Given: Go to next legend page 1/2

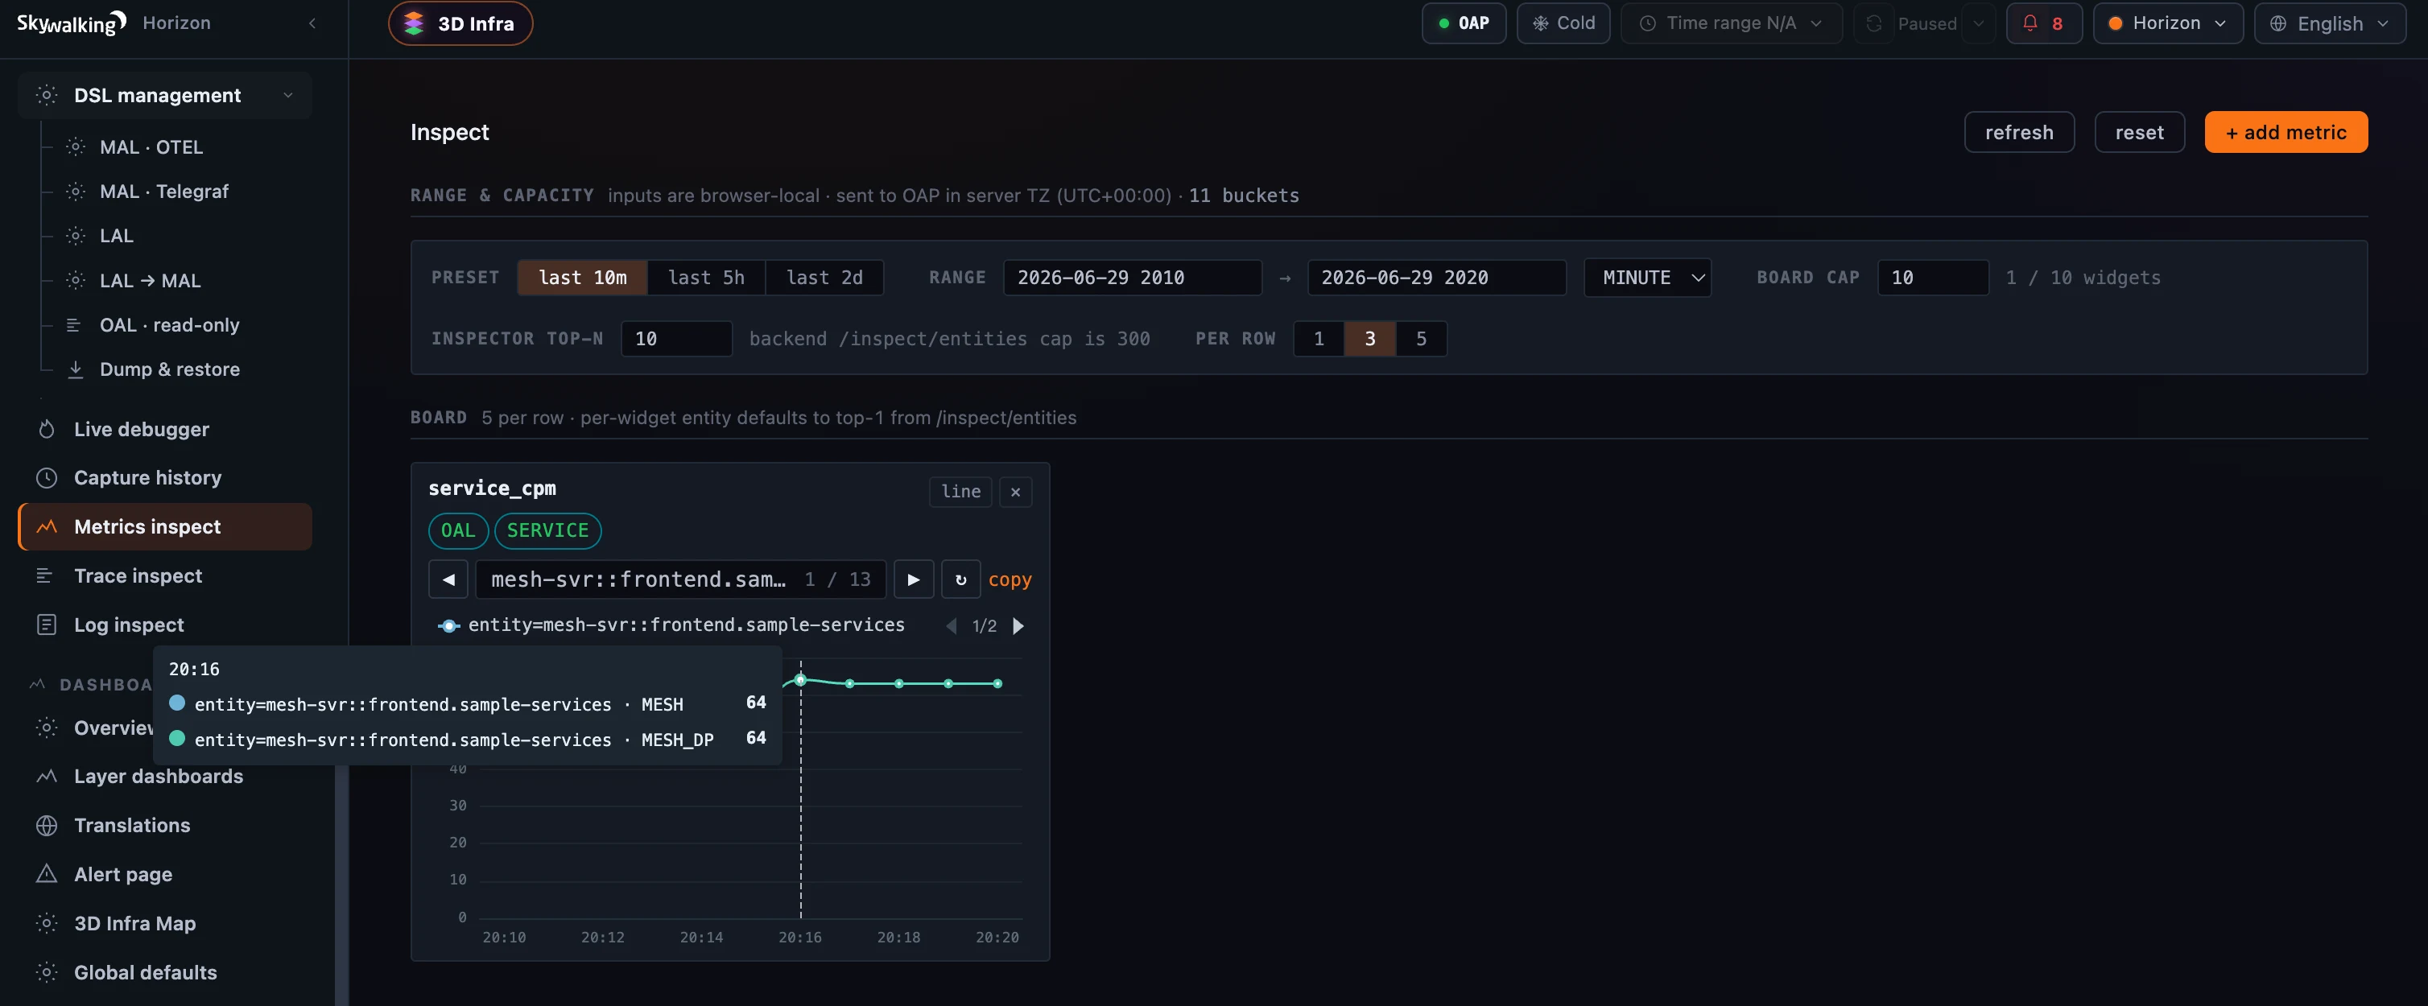Looking at the screenshot, I should coord(1018,626).
